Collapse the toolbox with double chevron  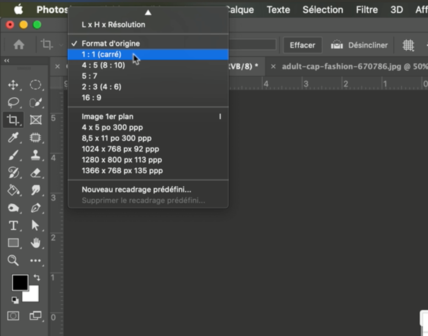coord(6,61)
